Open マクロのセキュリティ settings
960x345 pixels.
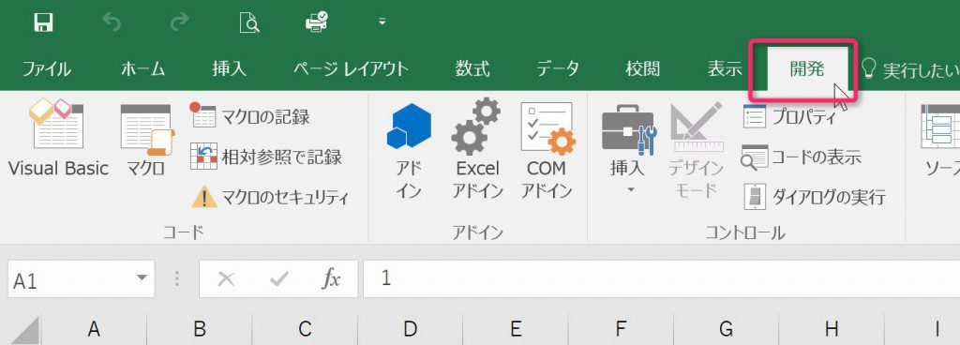coord(271,197)
